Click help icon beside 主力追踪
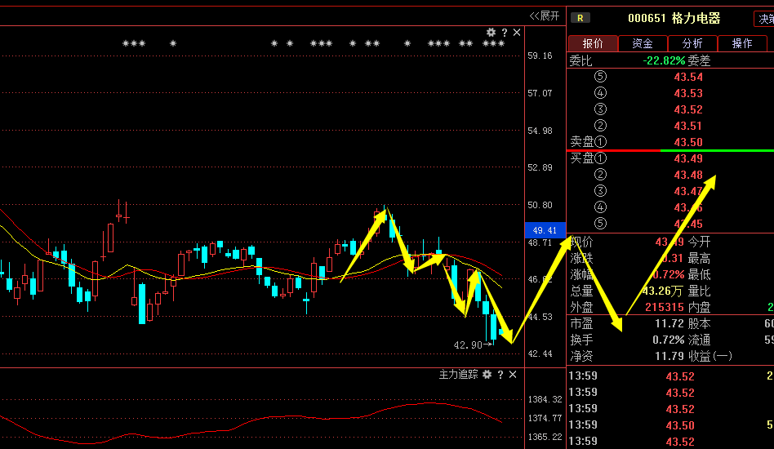The width and height of the screenshot is (774, 449). pyautogui.click(x=500, y=375)
